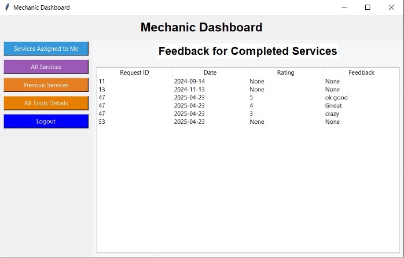The width and height of the screenshot is (404, 258).
Task: Click the rating value 4
Action: [251, 105]
